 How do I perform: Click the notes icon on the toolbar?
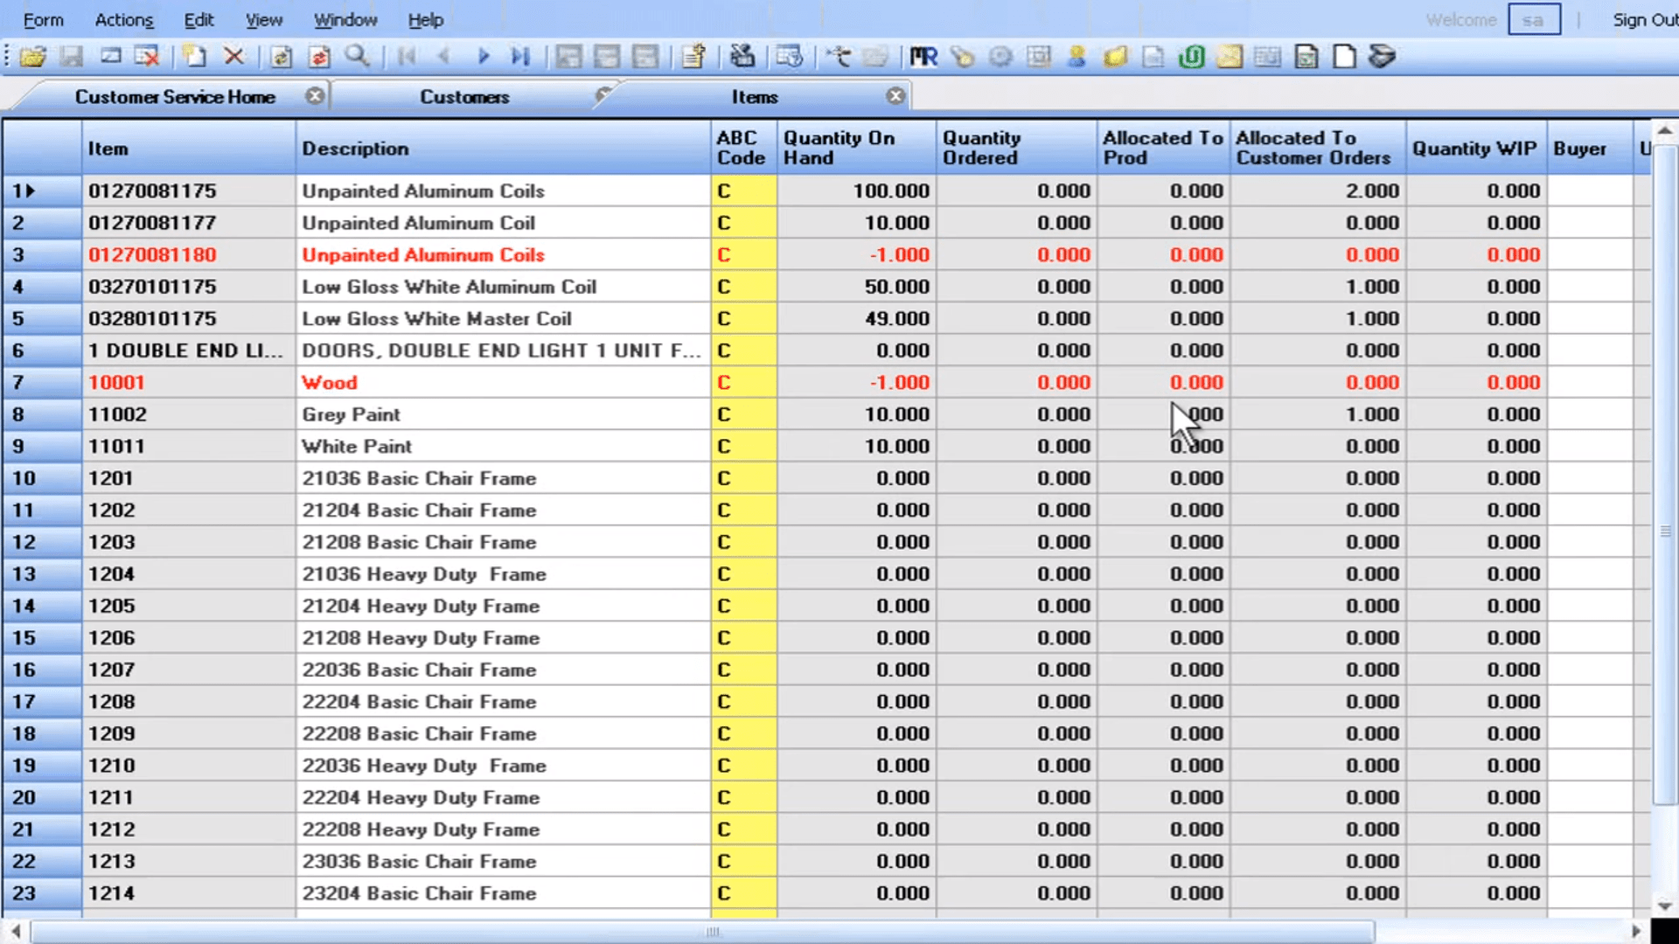pos(694,58)
